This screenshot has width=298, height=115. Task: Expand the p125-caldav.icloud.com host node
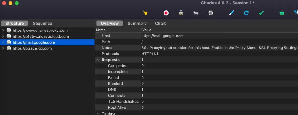[3, 36]
